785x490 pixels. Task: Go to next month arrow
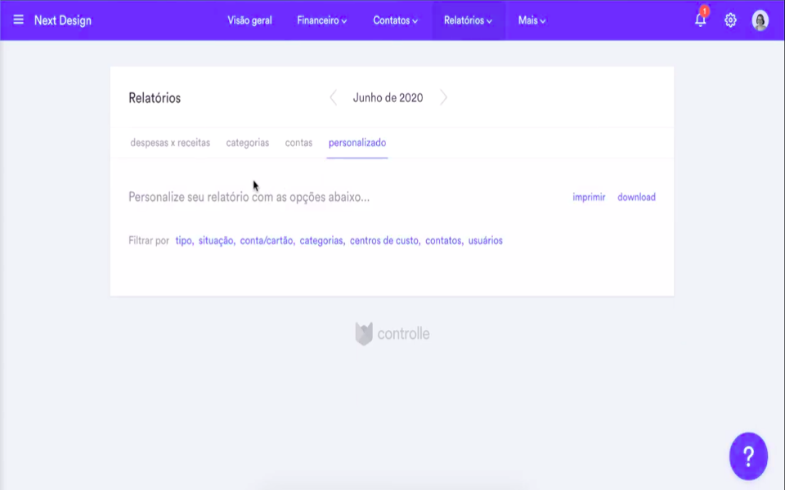pyautogui.click(x=443, y=97)
